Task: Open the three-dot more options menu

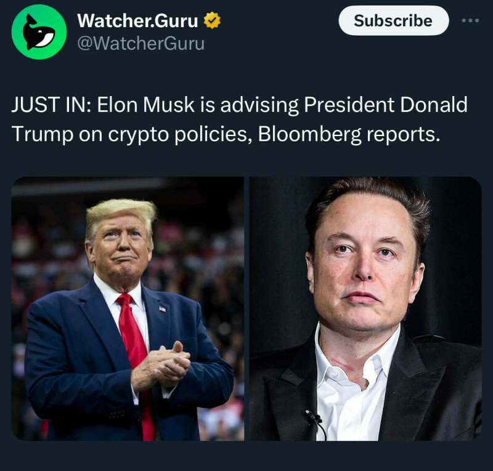Action: tap(470, 20)
